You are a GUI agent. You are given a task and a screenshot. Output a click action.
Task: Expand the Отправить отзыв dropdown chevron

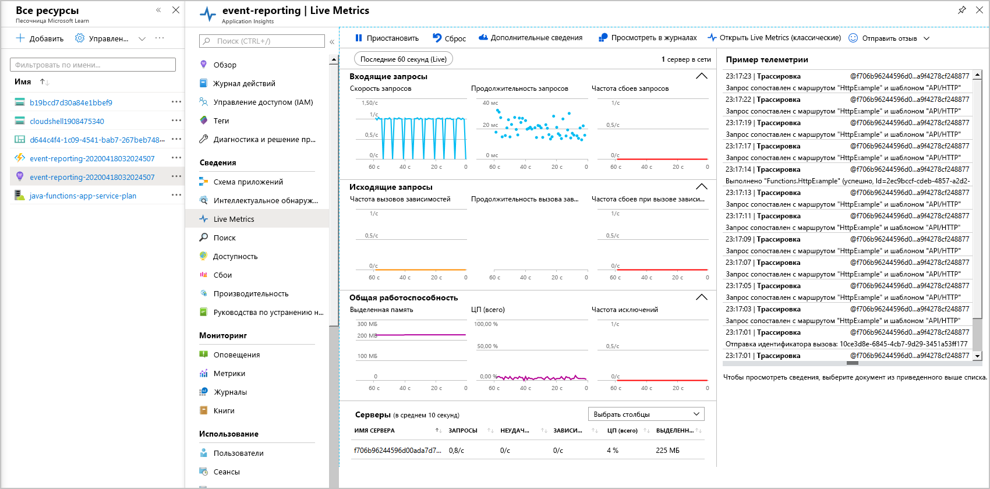click(927, 38)
